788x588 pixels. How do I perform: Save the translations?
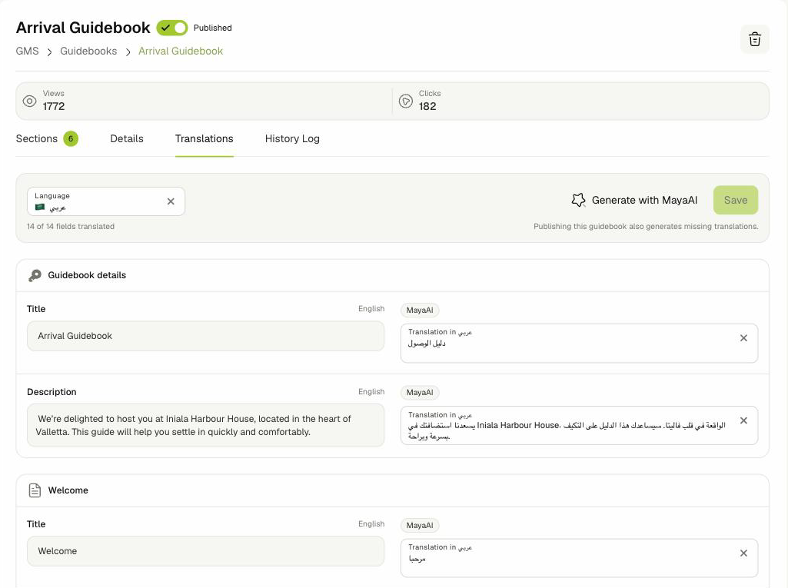(736, 200)
